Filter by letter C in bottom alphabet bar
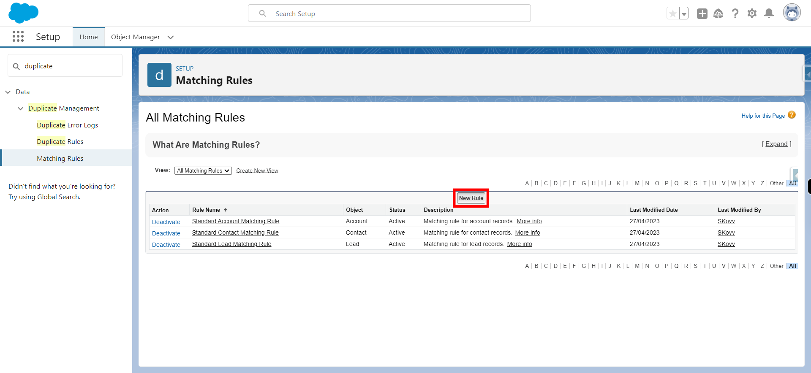This screenshot has height=373, width=811. (546, 266)
